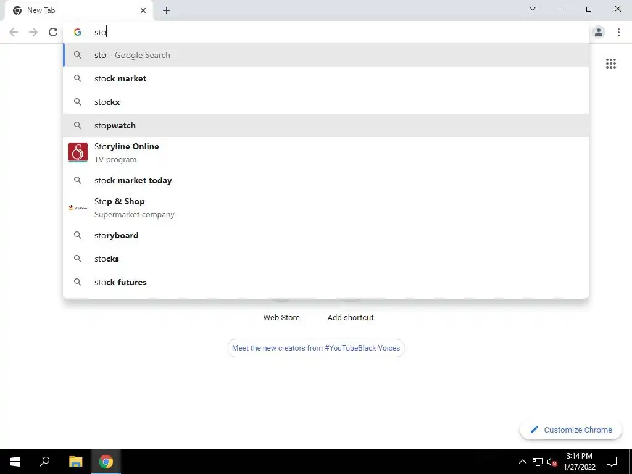Click the Storyline Online logo thumbnail
The height and width of the screenshot is (474, 632).
[x=78, y=152]
